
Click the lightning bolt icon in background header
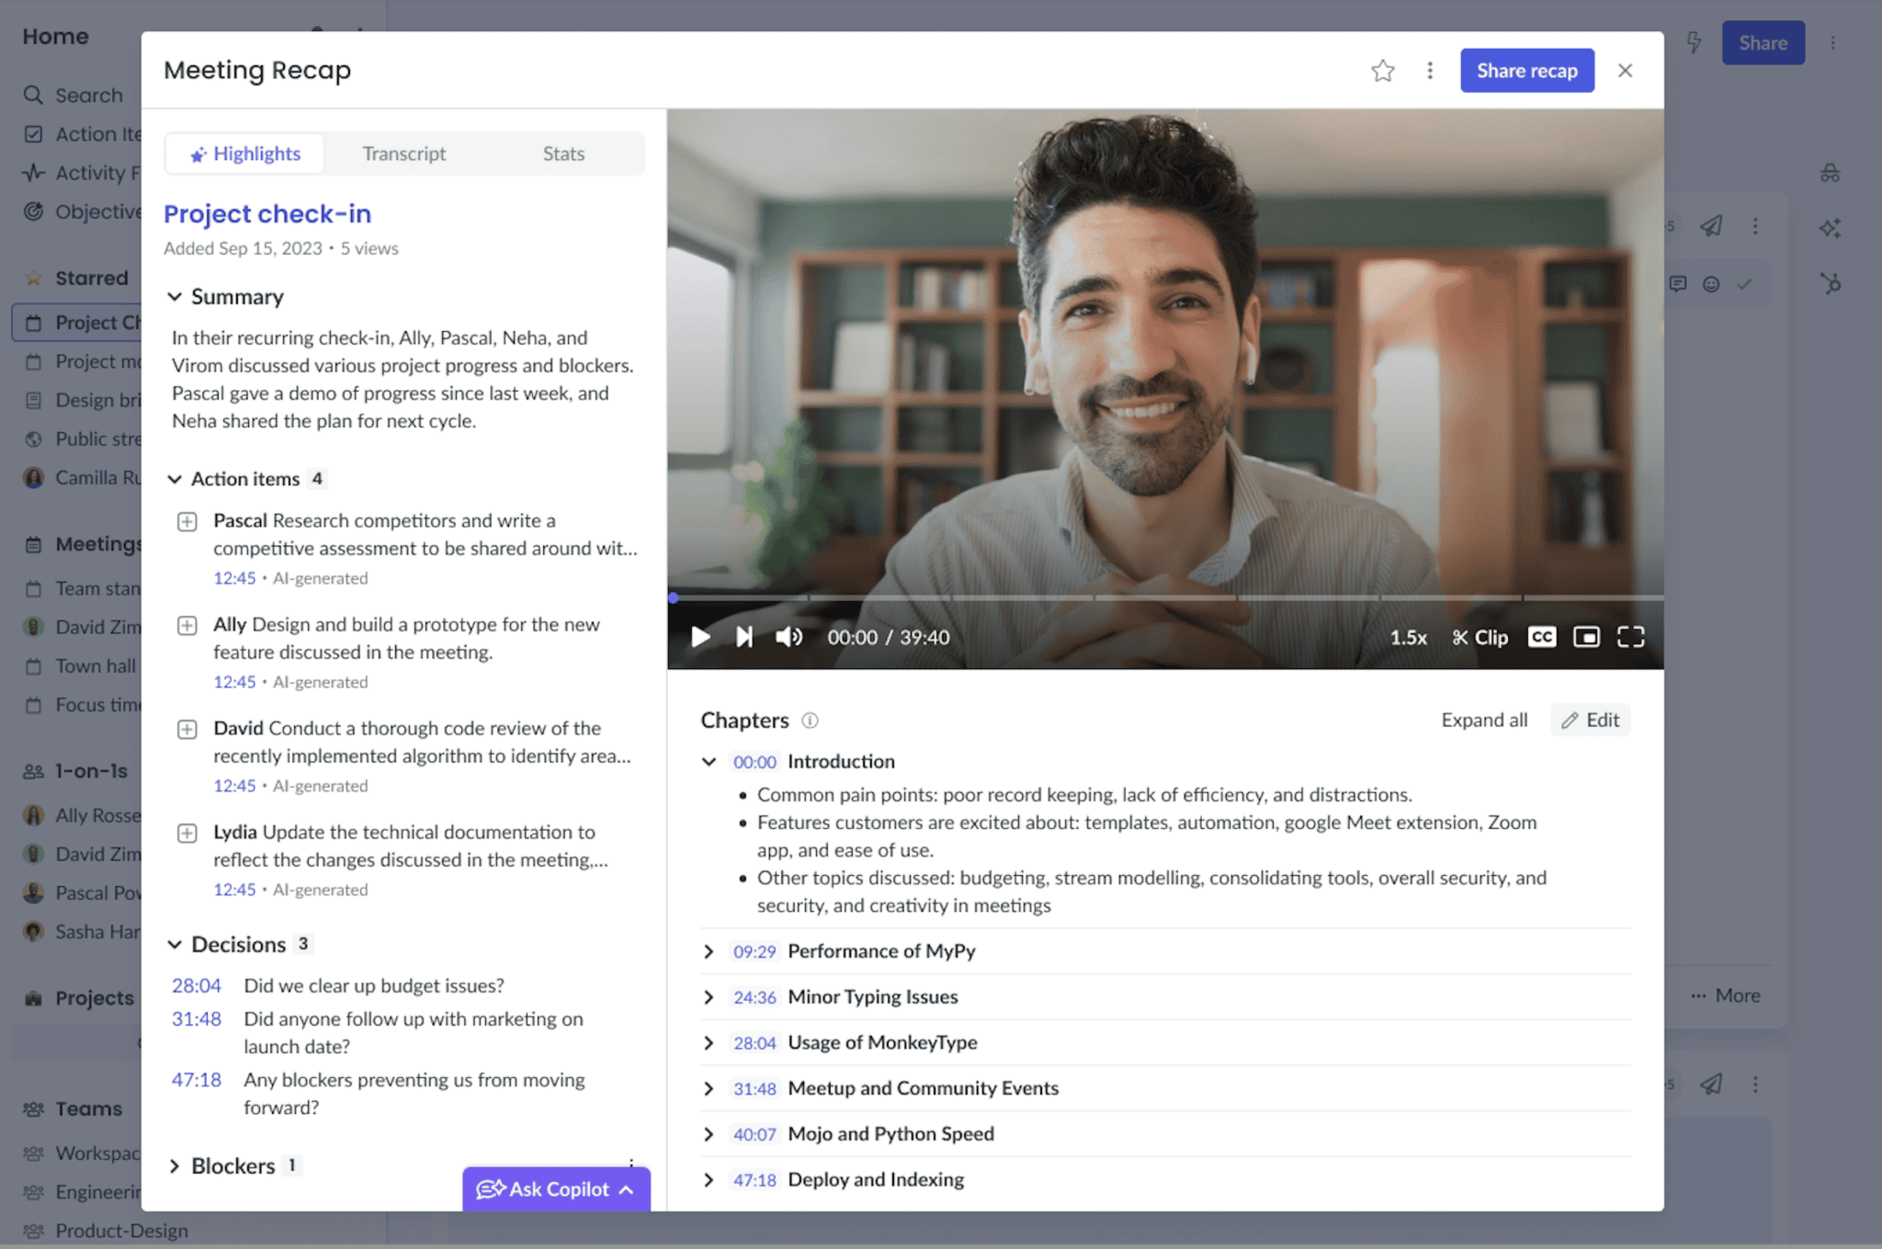click(1694, 42)
